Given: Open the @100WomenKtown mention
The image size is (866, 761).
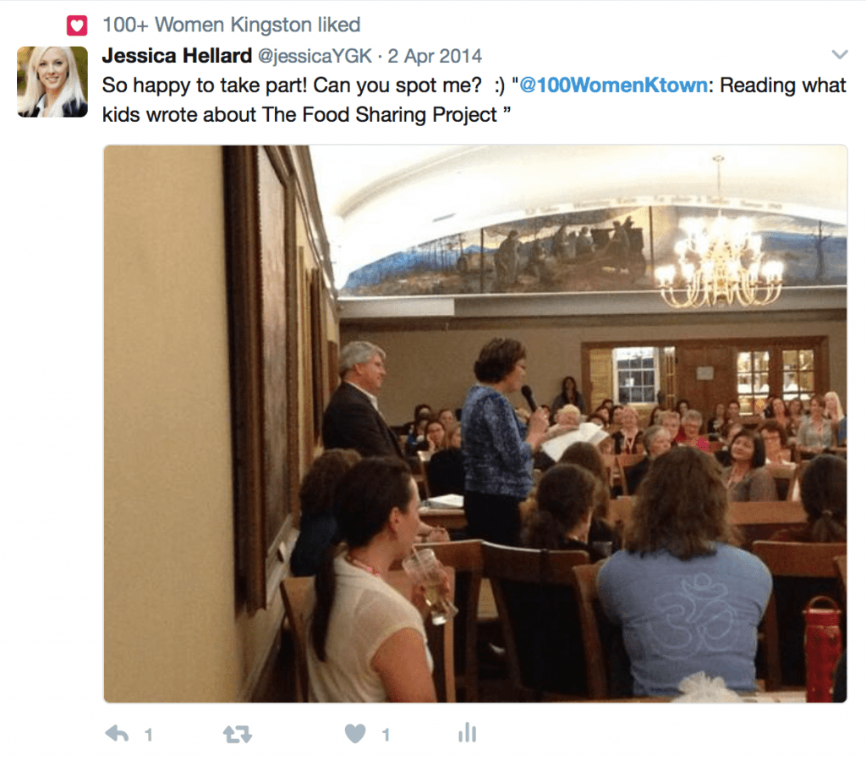Looking at the screenshot, I should point(614,85).
